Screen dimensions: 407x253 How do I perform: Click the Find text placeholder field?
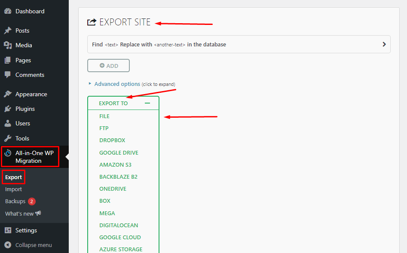[x=112, y=45]
